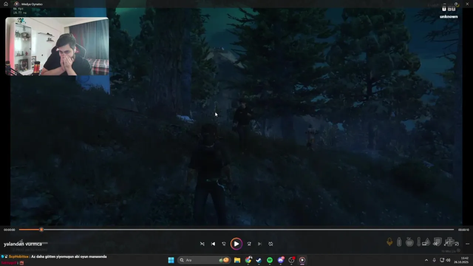
Task: Play the video with the center play button
Action: (236, 244)
